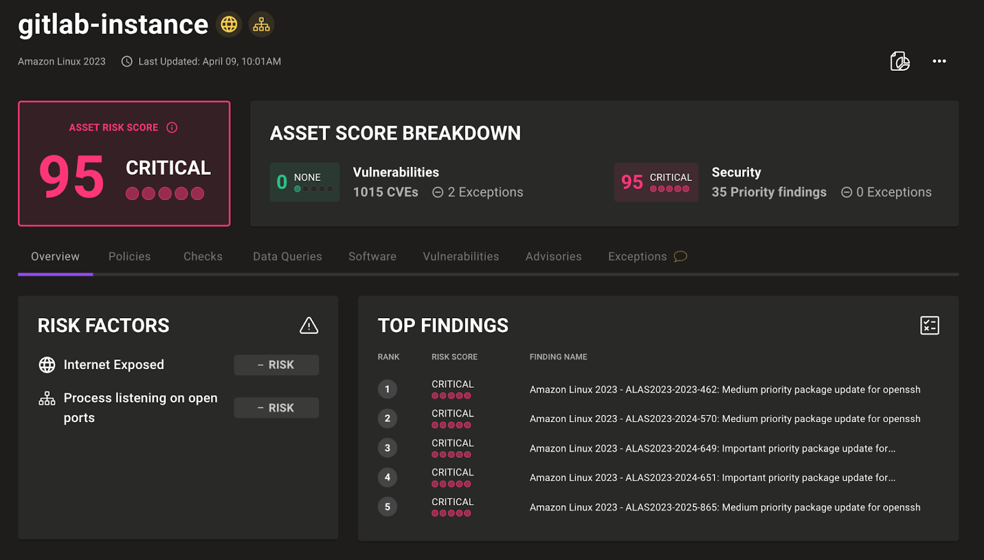
Task: Click the 1015 CVEs link under Vulnerabilities
Action: tap(385, 192)
